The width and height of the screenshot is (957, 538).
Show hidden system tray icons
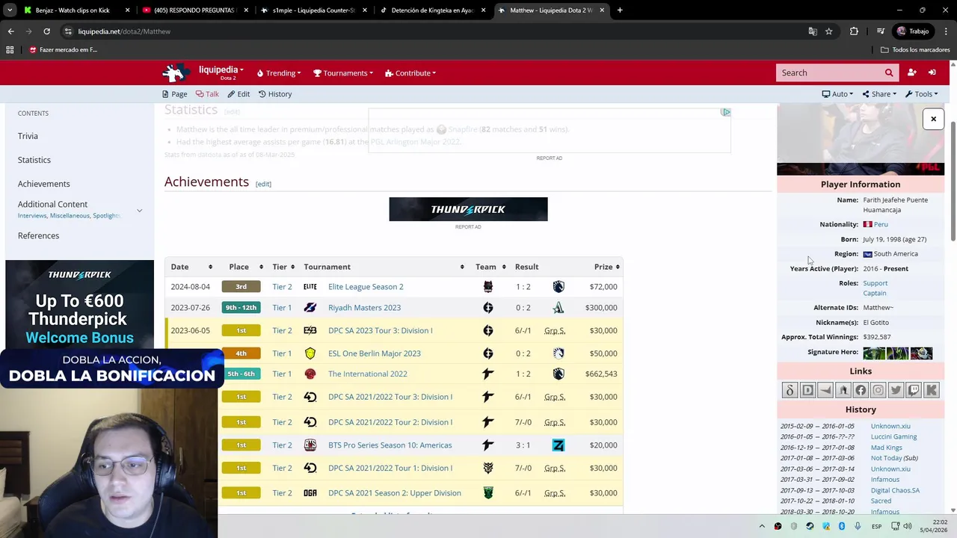coord(762,526)
